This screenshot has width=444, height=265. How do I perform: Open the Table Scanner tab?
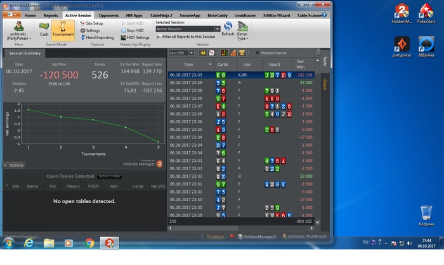click(309, 16)
